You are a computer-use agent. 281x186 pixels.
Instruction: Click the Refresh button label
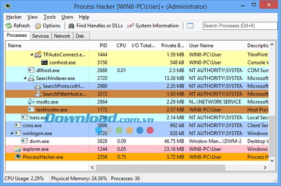point(22,26)
